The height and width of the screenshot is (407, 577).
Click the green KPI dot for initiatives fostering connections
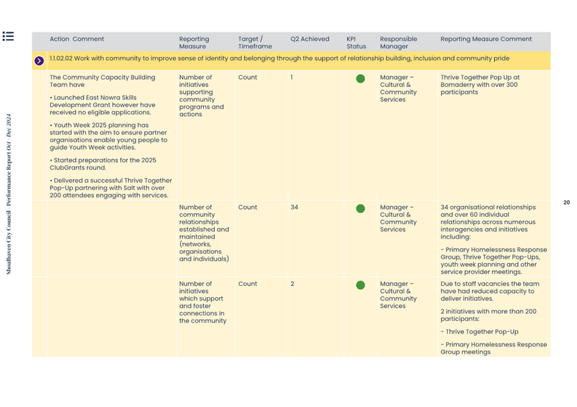point(360,285)
